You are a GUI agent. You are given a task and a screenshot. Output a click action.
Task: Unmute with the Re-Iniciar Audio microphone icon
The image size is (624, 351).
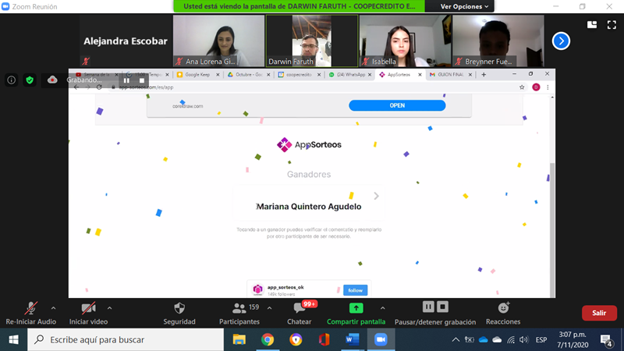[30, 308]
